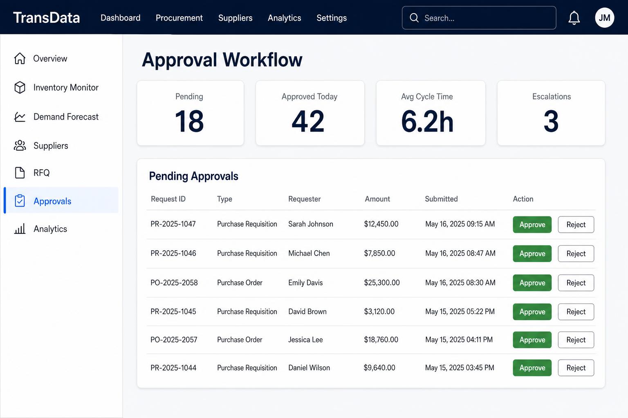This screenshot has height=418, width=628.
Task: Click the Analytics bar chart icon in sidebar
Action: pos(20,229)
